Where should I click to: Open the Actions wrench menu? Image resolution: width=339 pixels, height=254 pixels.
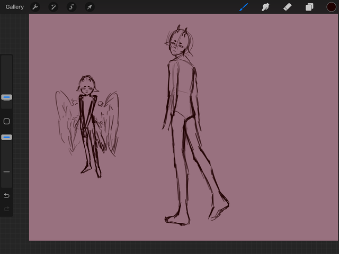click(x=35, y=7)
